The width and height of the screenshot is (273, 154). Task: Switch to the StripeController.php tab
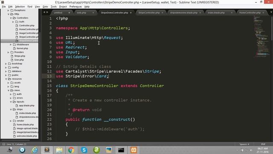point(149,13)
